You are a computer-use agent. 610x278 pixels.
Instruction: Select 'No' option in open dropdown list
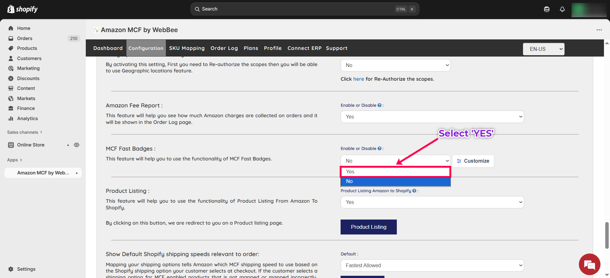click(x=395, y=181)
